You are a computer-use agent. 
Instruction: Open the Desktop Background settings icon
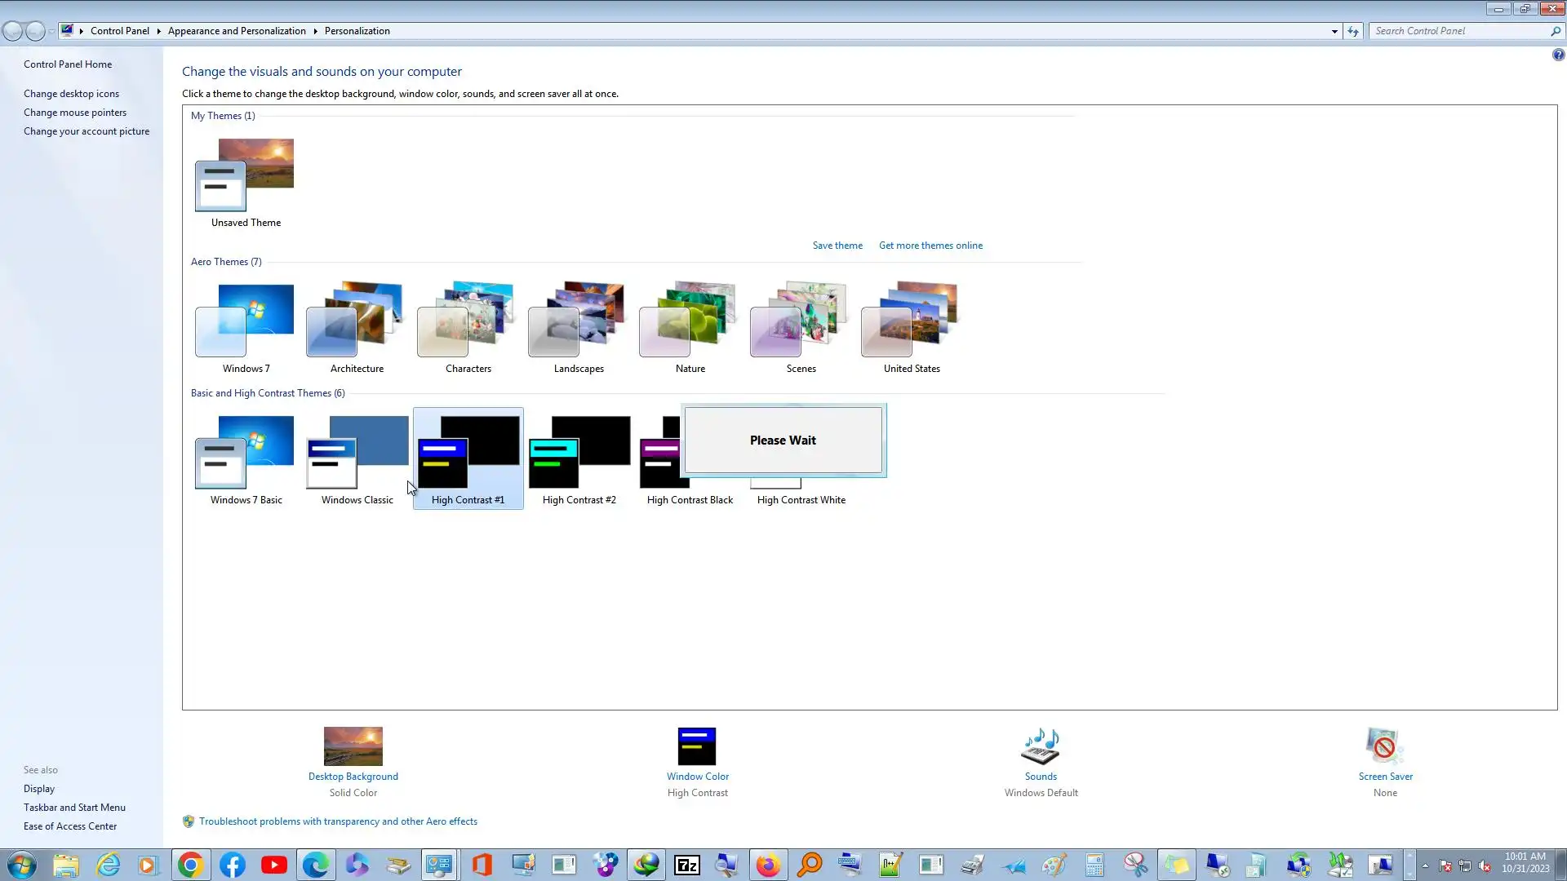353,746
